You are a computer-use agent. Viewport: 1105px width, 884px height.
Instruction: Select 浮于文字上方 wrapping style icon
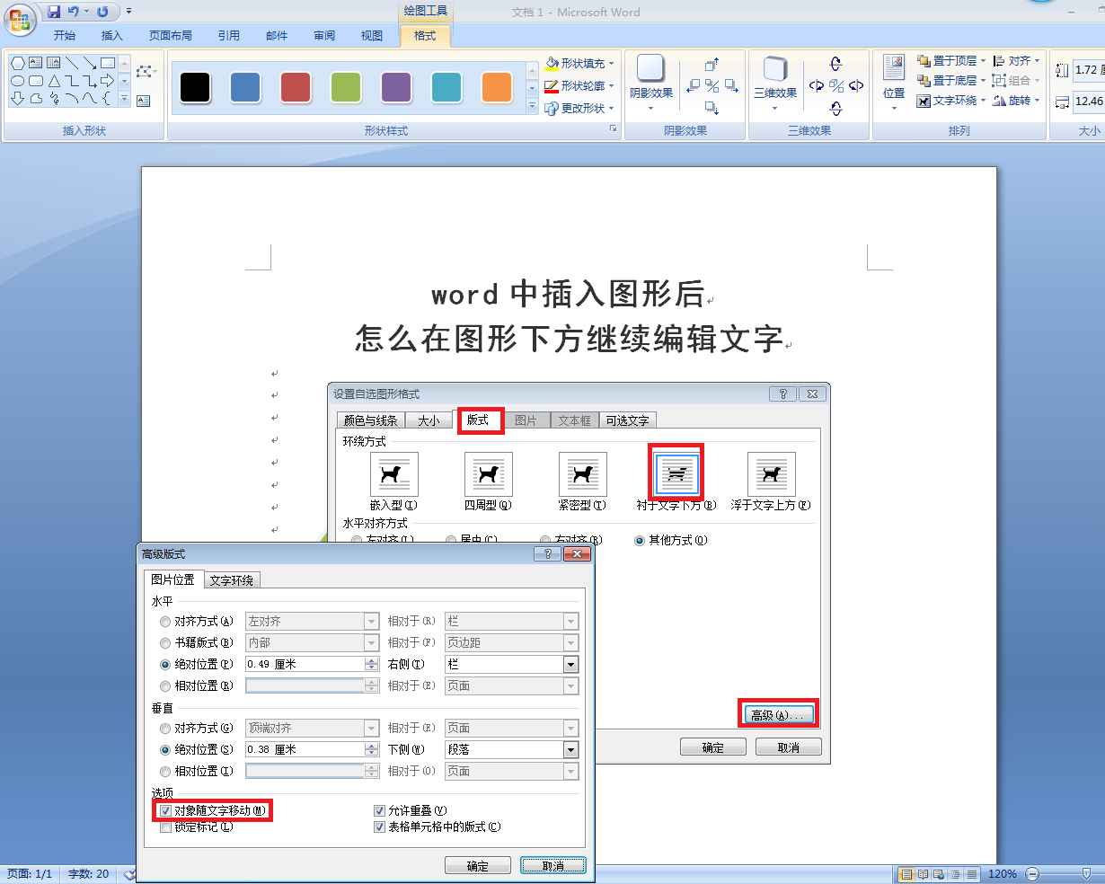pyautogui.click(x=771, y=474)
